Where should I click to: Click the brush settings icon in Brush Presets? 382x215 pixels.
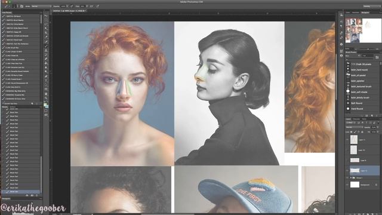tap(377, 57)
